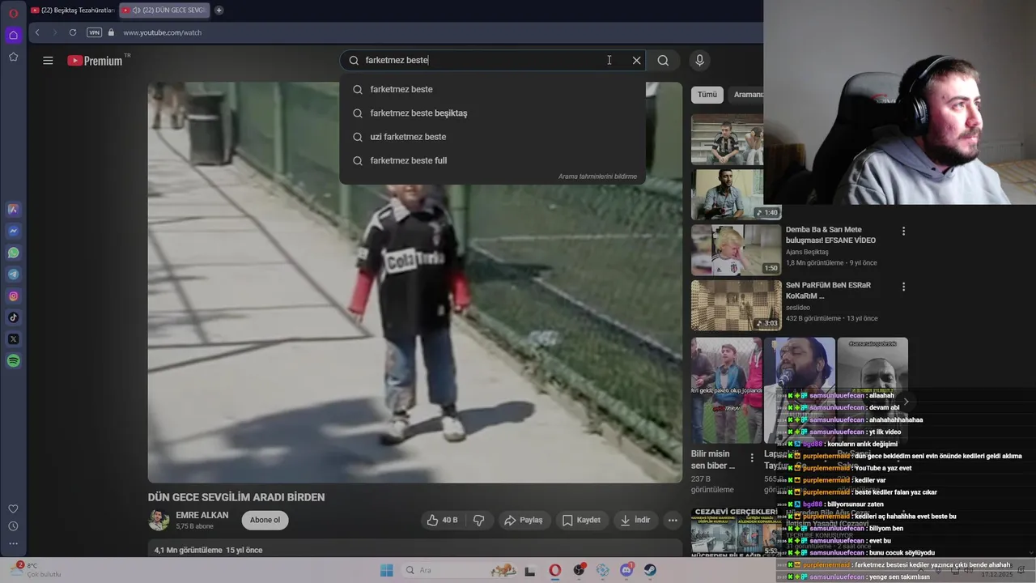Open the Opera bookmarks star icon in sidebar
The image size is (1036, 583).
pos(13,57)
